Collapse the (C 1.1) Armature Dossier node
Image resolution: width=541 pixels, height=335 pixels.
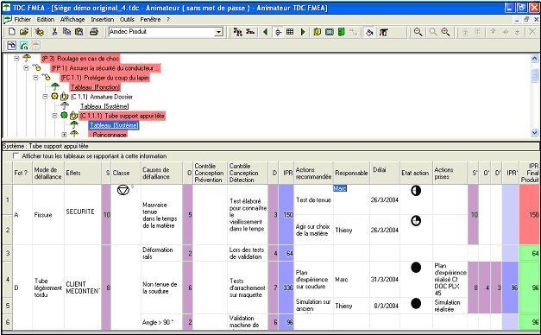(x=45, y=97)
